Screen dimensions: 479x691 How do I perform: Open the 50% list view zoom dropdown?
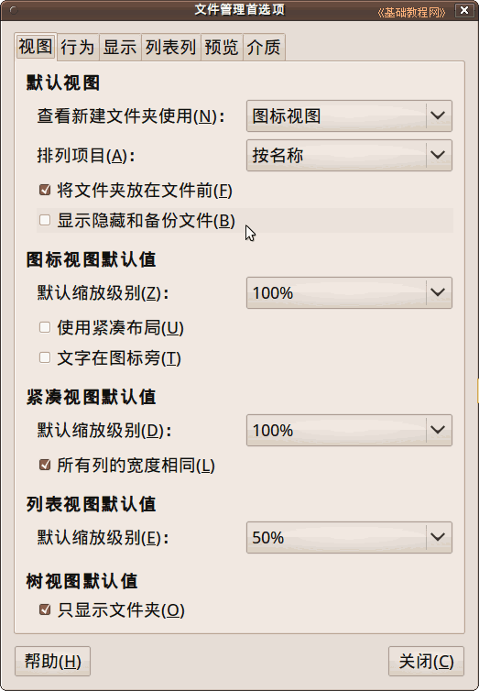pyautogui.click(x=349, y=537)
